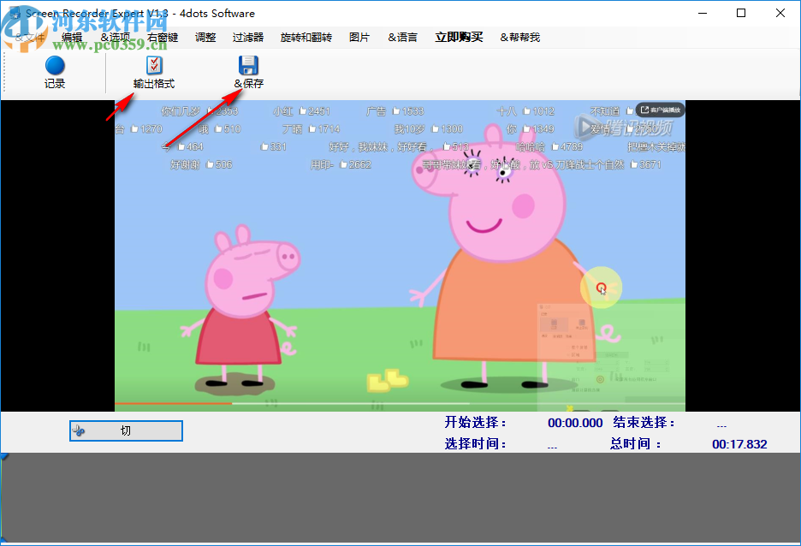Viewport: 801px width, 546px height.
Task: Open the 旋转和翻转 rotate and flip menu
Action: pos(305,37)
